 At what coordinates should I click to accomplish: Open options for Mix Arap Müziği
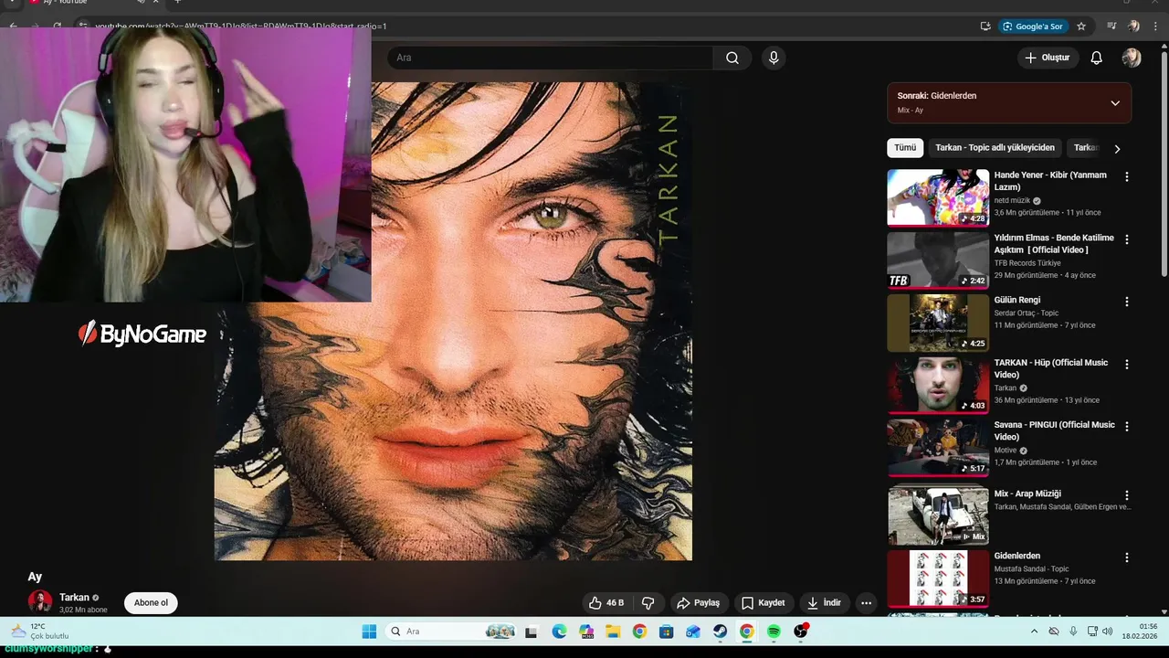pos(1126,495)
